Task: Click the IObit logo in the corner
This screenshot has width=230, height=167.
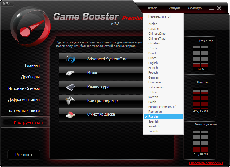Action: (7, 3)
